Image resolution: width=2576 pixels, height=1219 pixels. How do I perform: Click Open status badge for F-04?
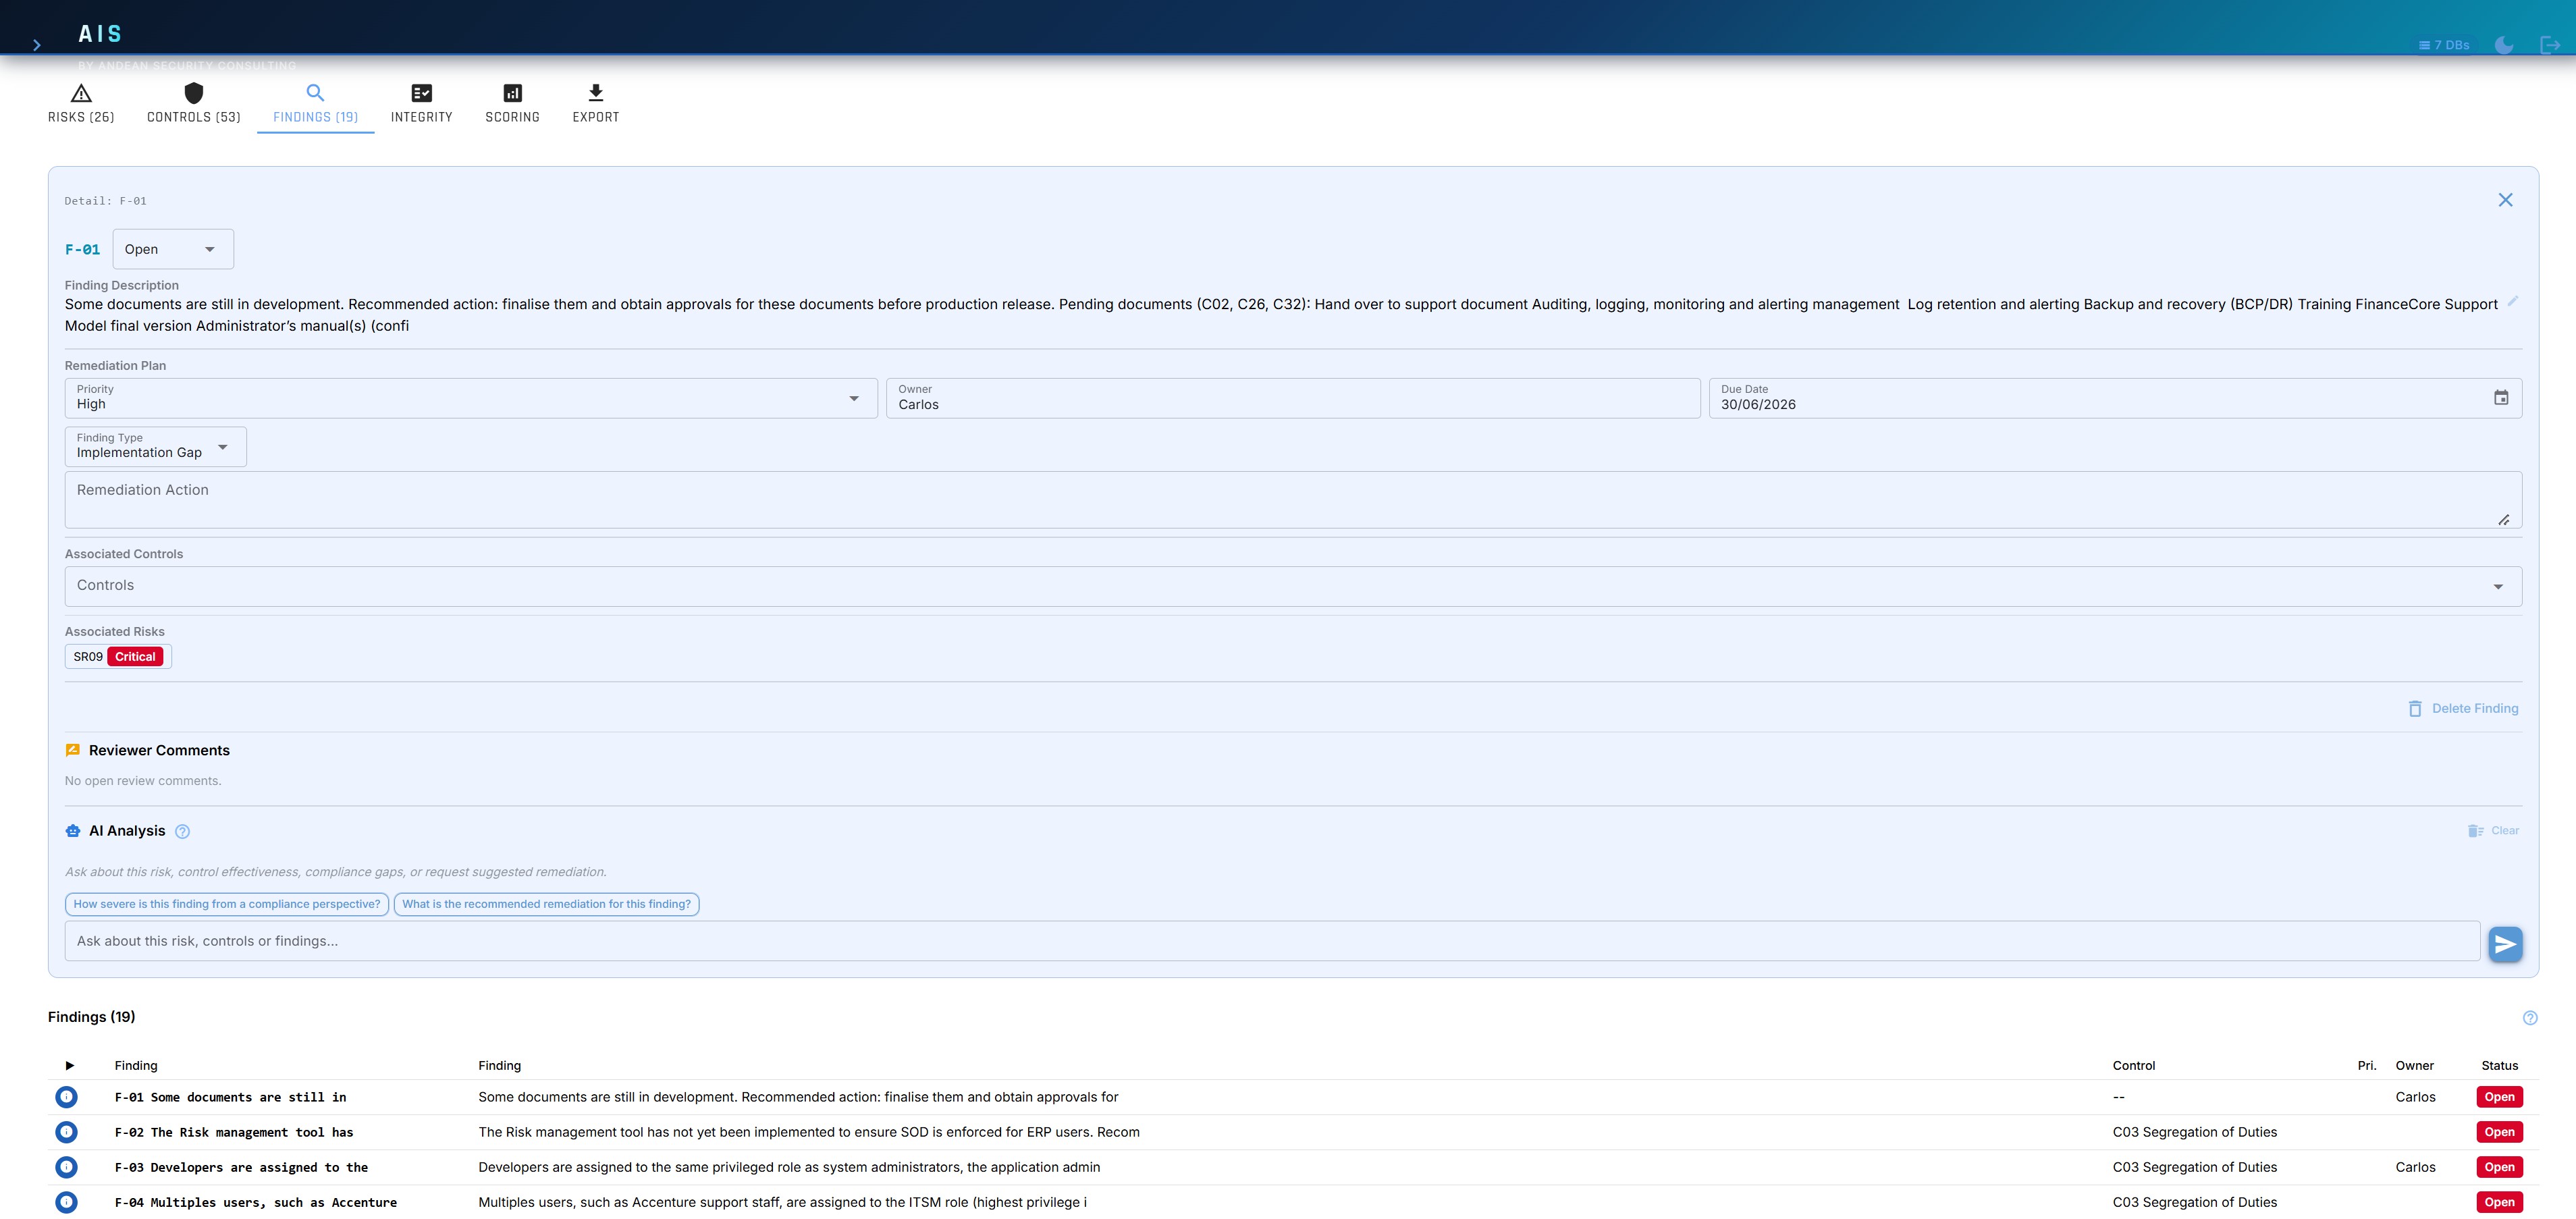pos(2499,1202)
